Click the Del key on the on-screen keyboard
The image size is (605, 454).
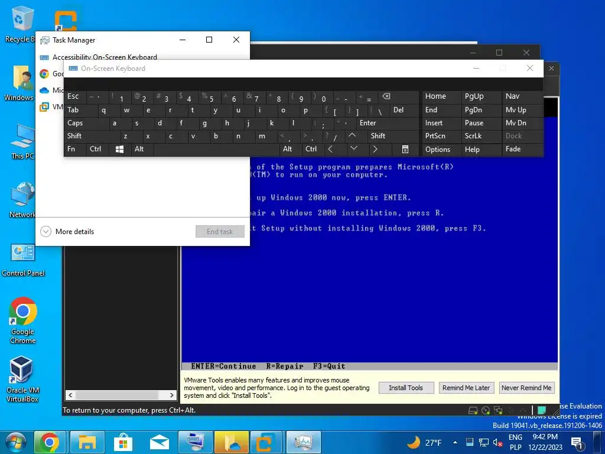(x=404, y=110)
